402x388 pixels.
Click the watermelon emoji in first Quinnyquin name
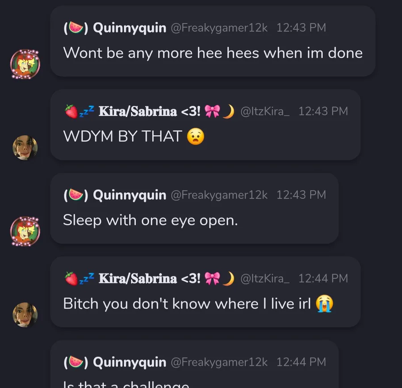[76, 28]
